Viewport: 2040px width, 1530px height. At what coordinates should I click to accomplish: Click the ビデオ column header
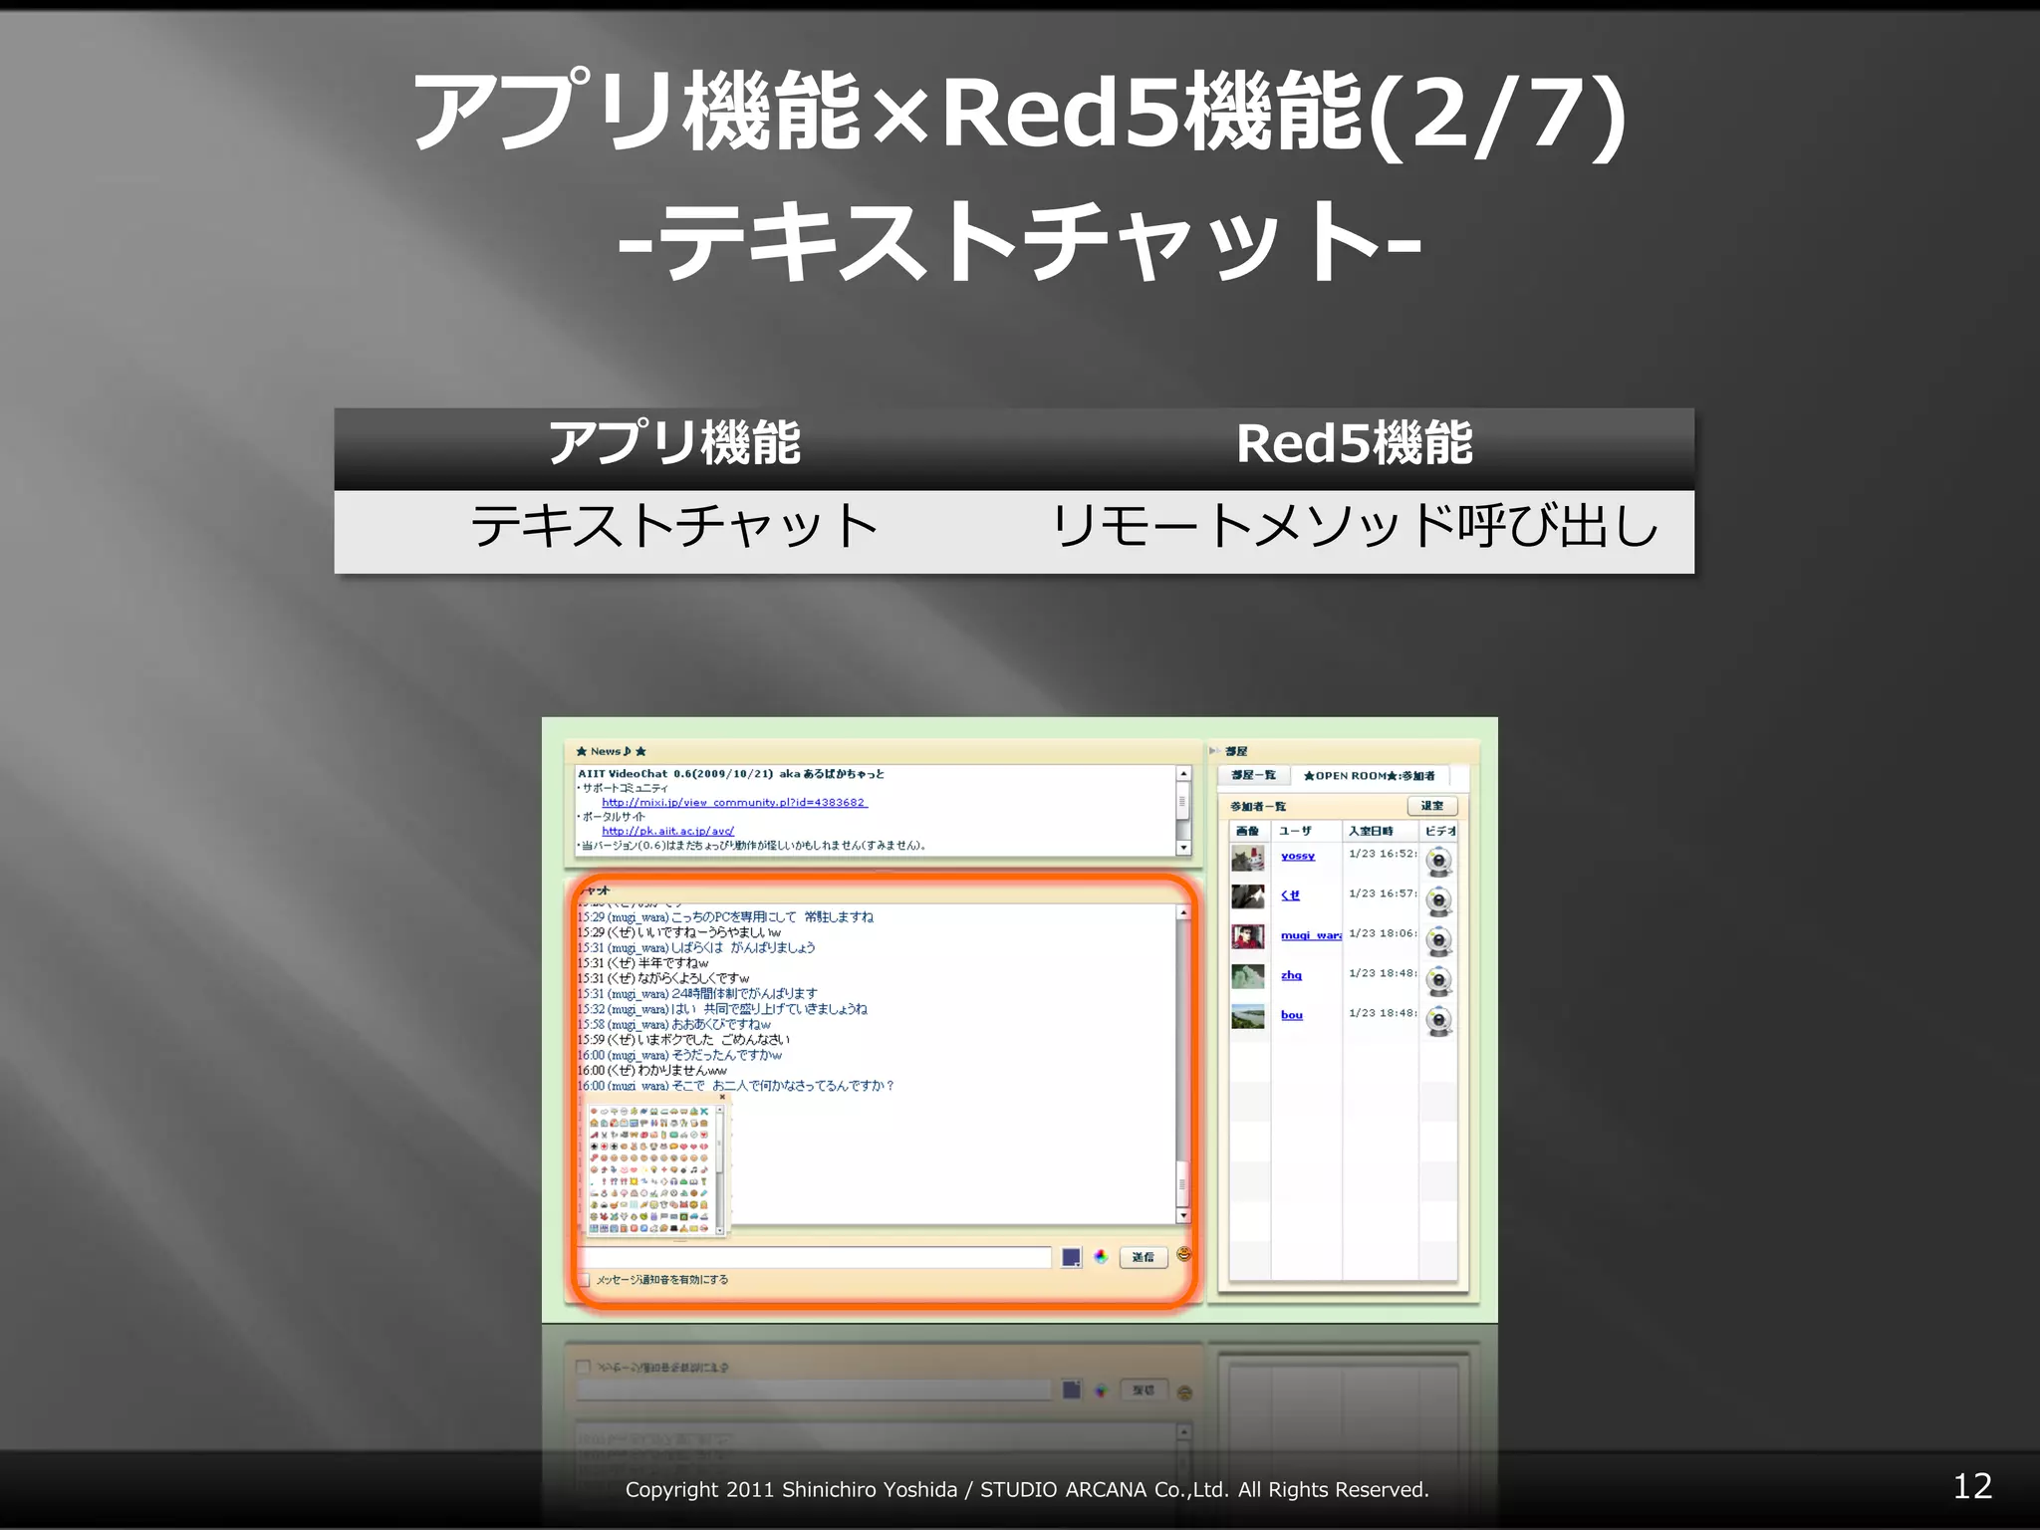click(x=1438, y=831)
